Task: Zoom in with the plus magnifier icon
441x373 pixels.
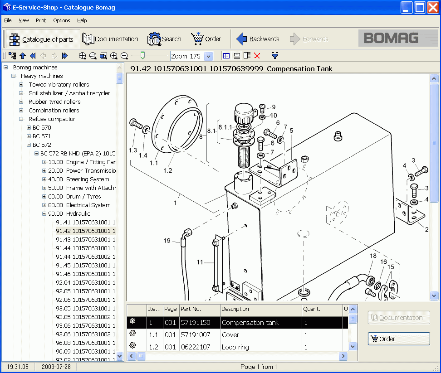Action: click(x=114, y=56)
